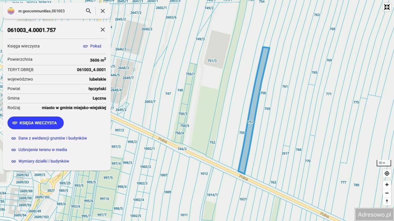Open Wymiary działki i budynków link
The image size is (394, 221).
tap(40, 161)
